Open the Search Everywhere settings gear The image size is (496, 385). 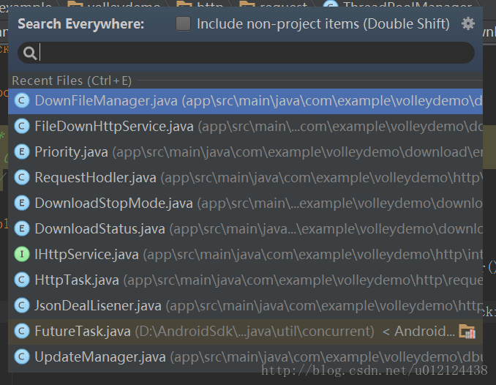click(468, 23)
